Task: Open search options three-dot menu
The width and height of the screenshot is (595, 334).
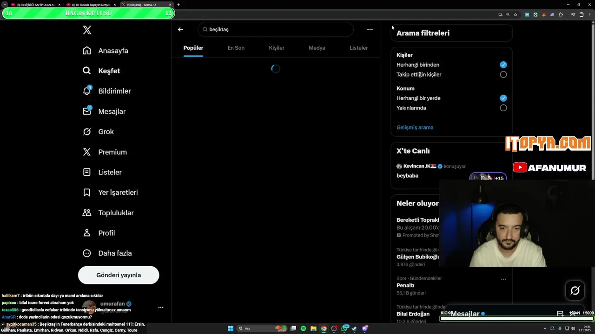Action: [370, 29]
